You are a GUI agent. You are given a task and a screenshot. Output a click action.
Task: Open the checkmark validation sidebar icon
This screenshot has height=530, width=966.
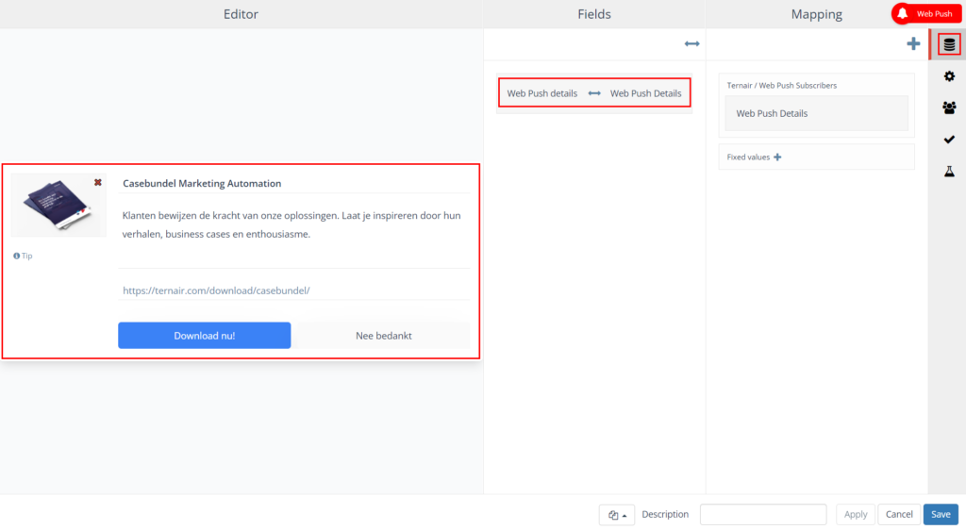(949, 140)
